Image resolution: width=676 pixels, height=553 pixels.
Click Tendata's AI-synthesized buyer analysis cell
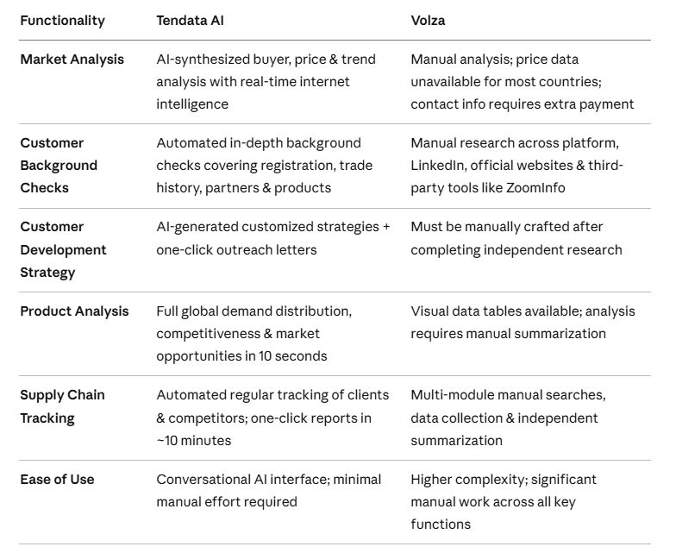click(x=266, y=82)
